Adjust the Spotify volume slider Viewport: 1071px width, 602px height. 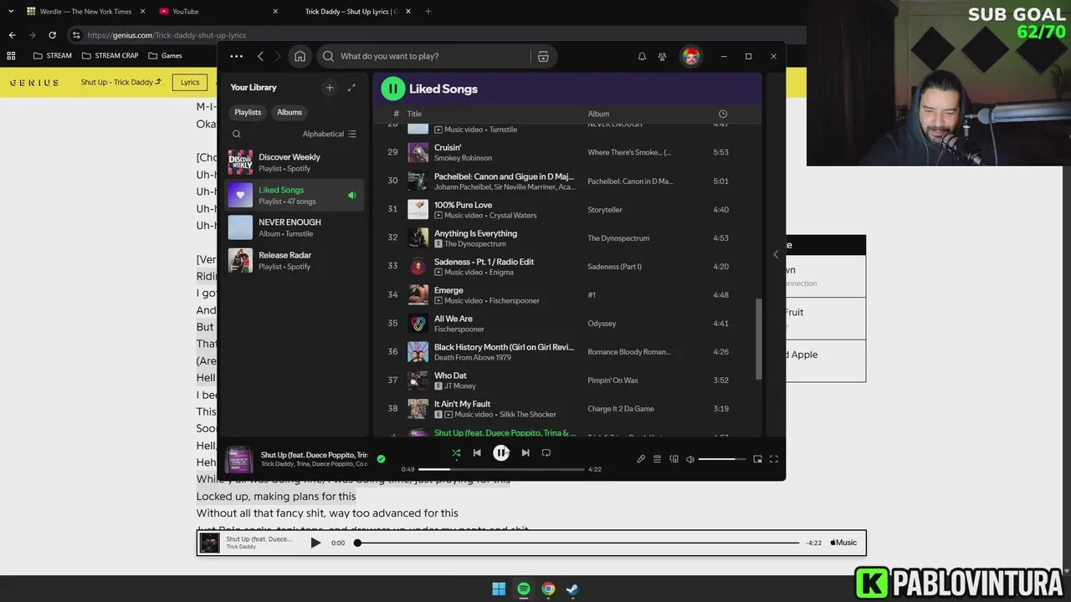click(722, 459)
